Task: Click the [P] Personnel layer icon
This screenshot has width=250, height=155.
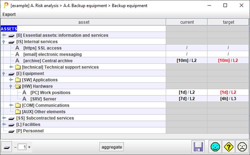Action: coord(11,131)
